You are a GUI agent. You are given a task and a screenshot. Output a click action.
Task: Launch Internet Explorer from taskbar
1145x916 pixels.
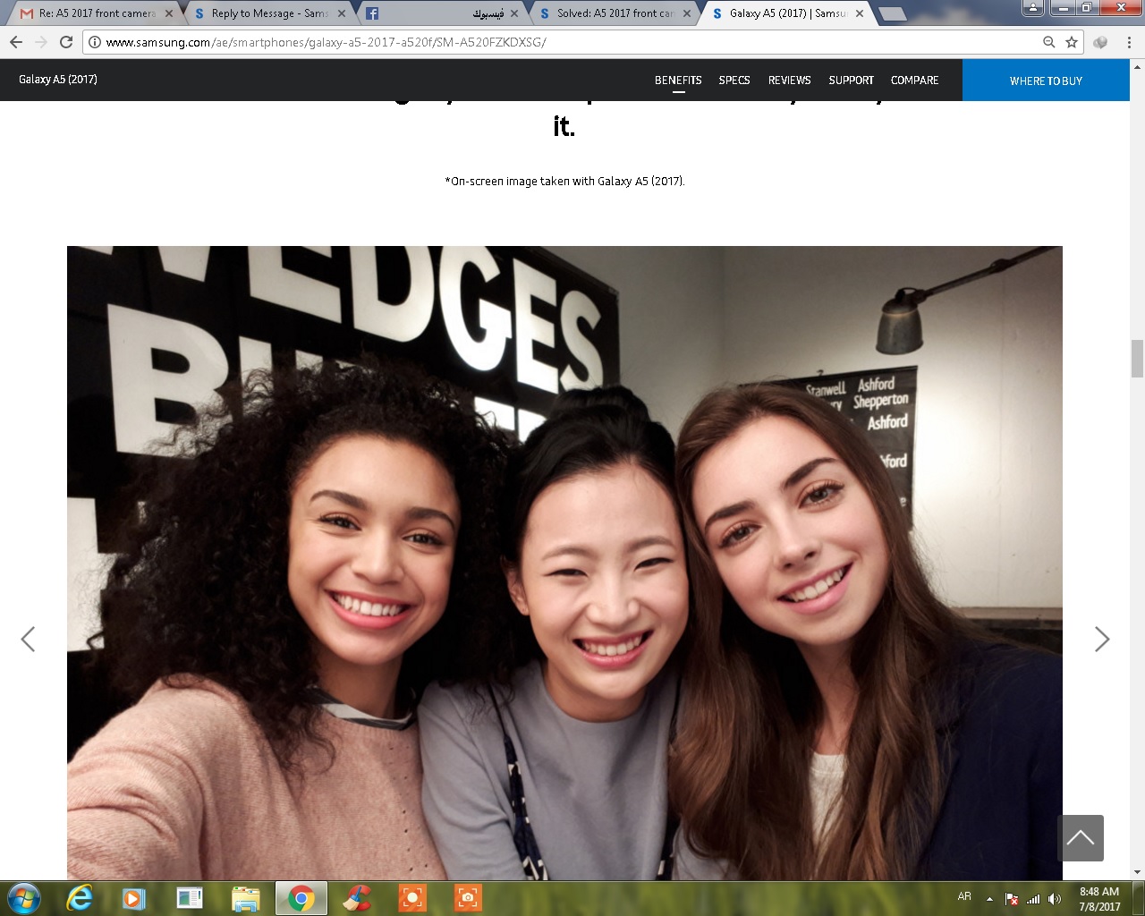[80, 897]
